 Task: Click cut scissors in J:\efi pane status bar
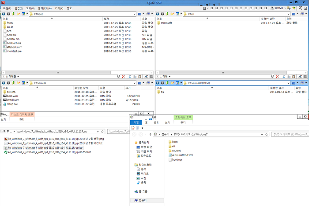284,77
